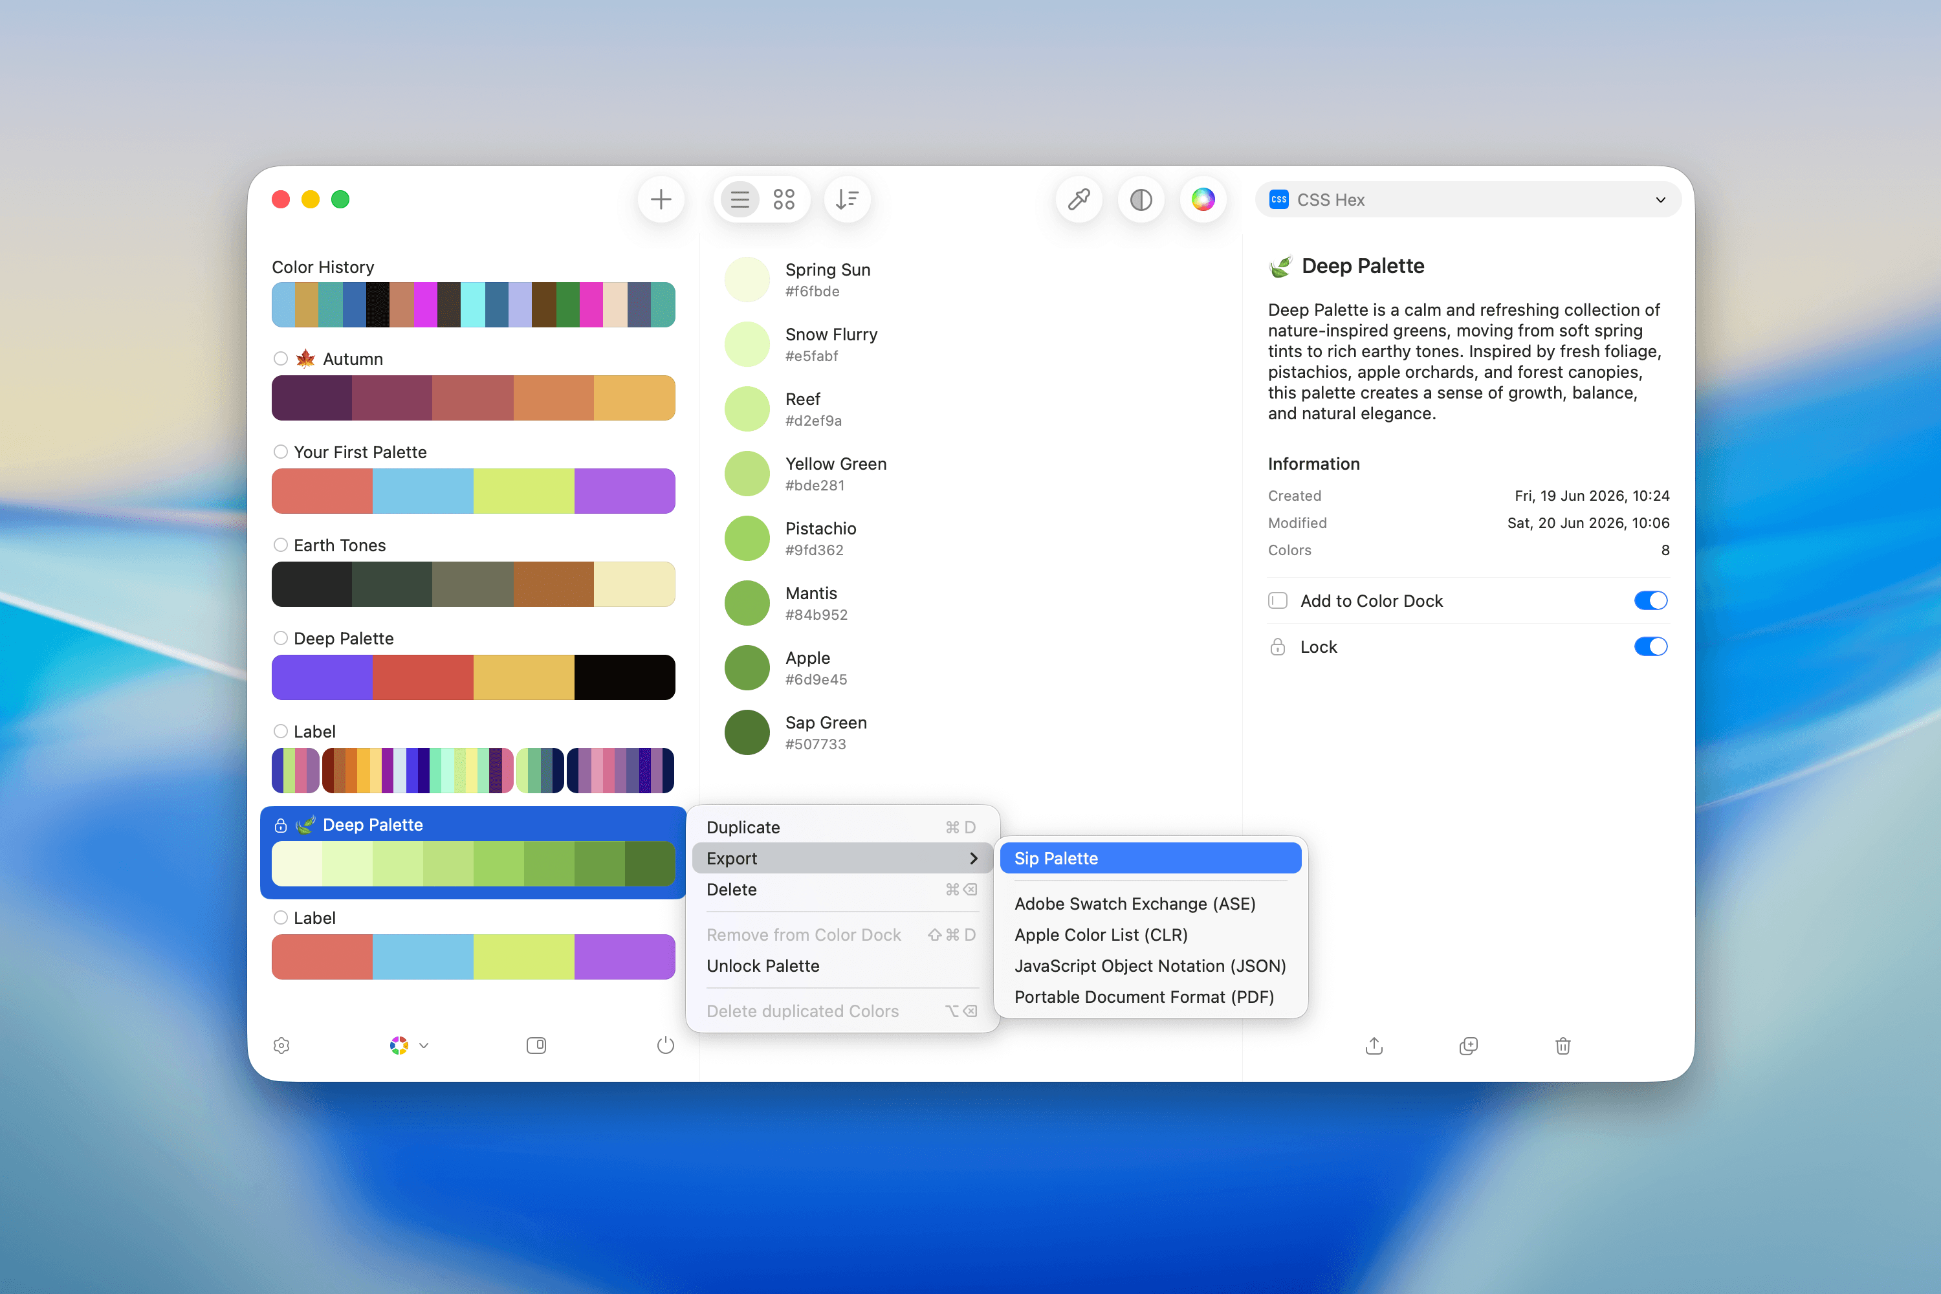Click the Sap Green color swatch
Viewport: 1941px width, 1294px height.
pos(747,733)
